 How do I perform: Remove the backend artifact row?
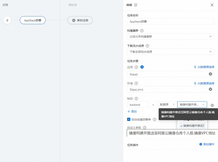212,105
